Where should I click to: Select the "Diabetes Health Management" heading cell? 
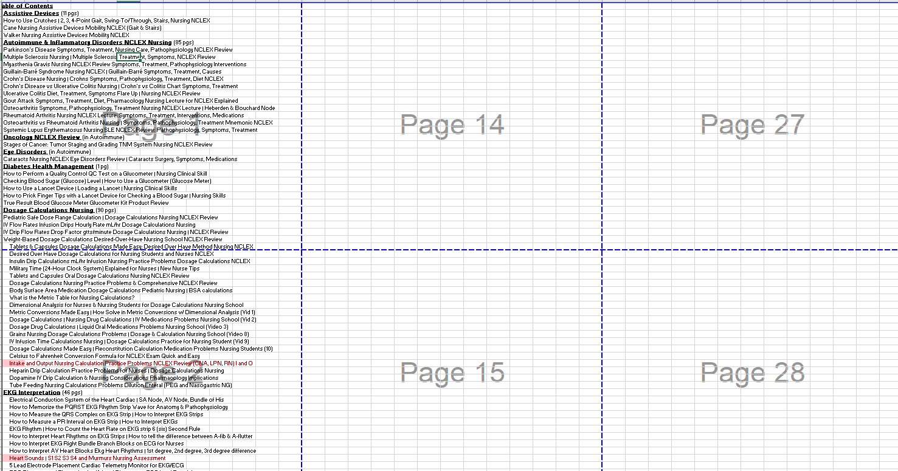click(49, 166)
